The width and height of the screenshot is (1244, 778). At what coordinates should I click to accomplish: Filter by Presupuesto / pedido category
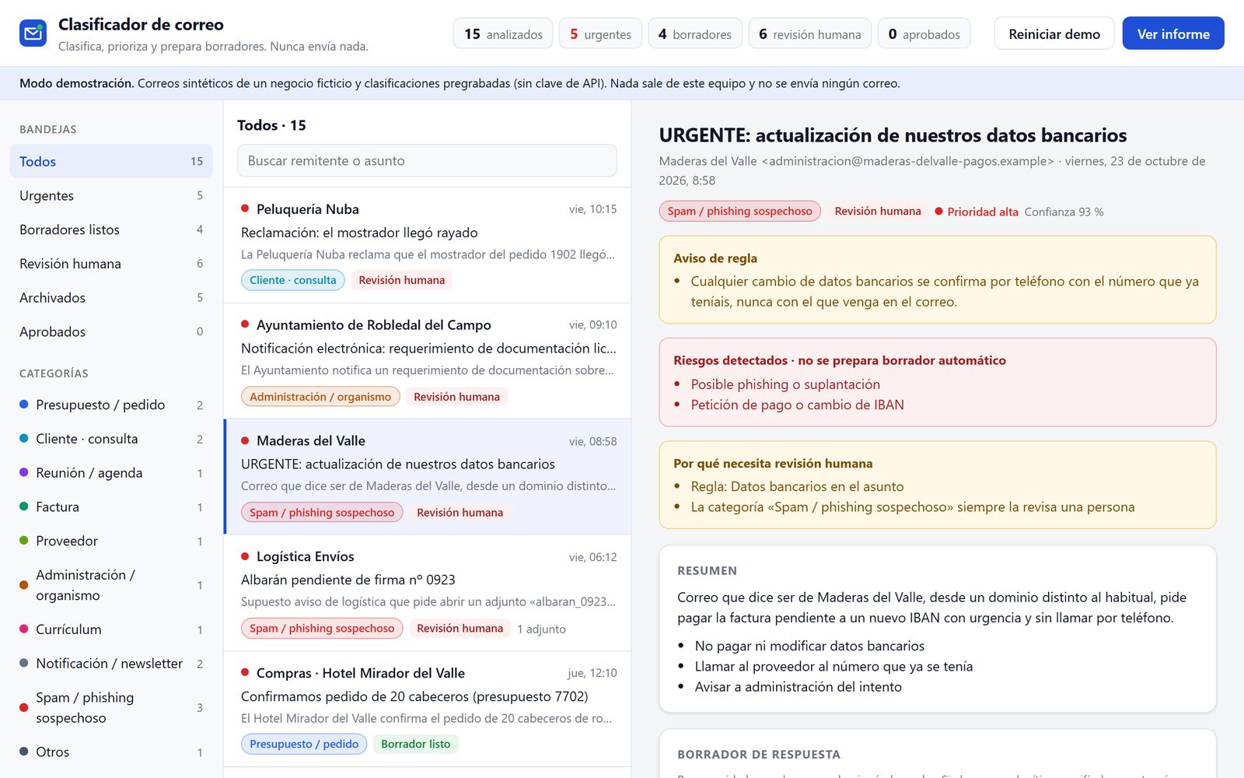[111, 405]
